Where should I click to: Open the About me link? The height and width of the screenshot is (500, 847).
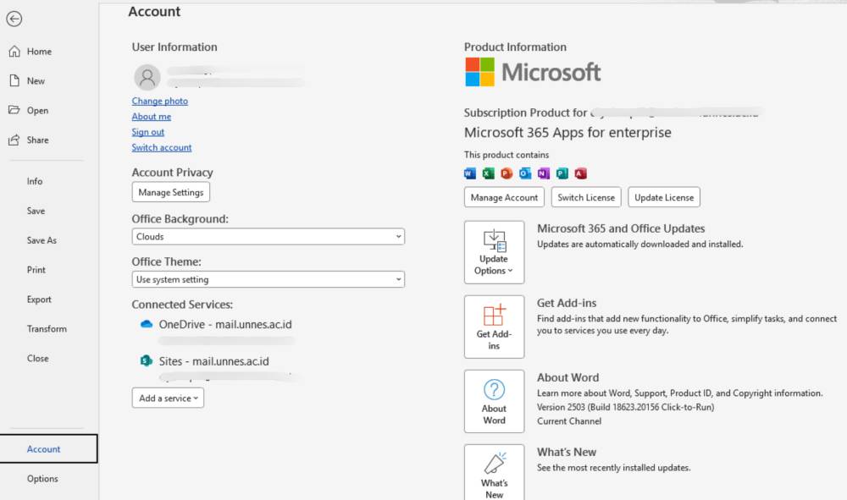(152, 117)
